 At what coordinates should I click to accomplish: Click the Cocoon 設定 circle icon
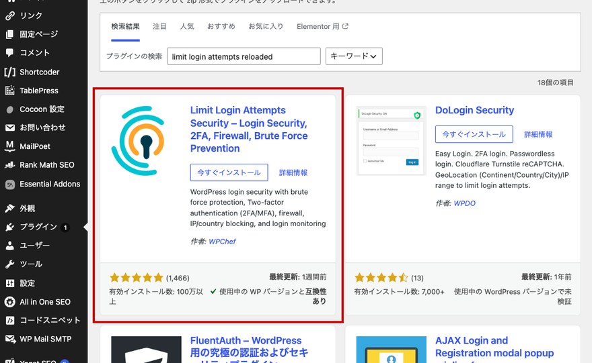(x=10, y=109)
